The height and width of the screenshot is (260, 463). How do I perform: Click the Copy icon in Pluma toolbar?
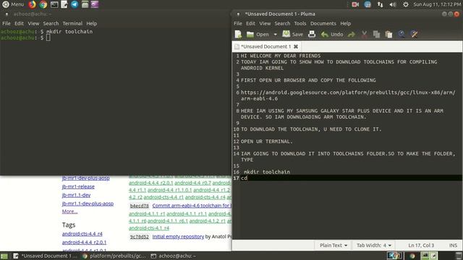click(376, 35)
